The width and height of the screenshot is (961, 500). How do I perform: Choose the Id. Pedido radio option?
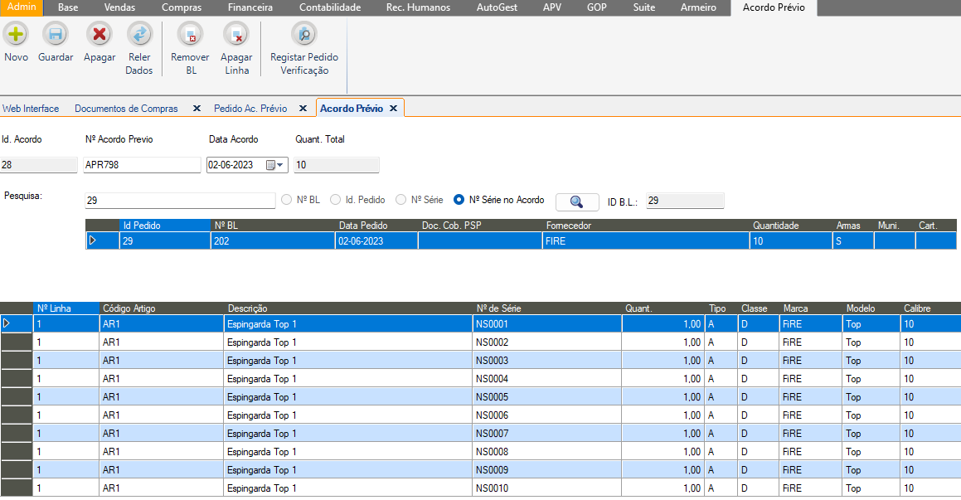pyautogui.click(x=336, y=200)
